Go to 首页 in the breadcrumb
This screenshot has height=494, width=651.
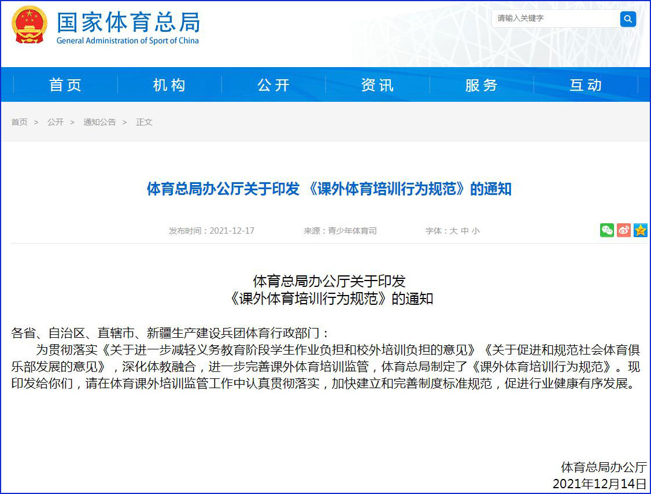click(19, 122)
